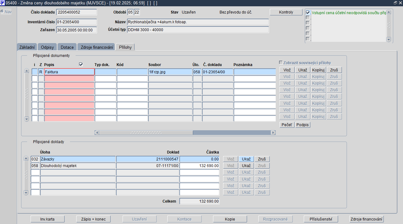The width and height of the screenshot is (403, 224).
Task: Toggle the checkbox next to the Popis column header
Action: click(81, 64)
